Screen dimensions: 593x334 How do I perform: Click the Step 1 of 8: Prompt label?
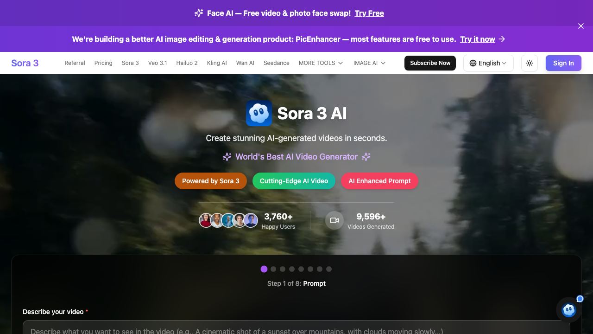296,283
